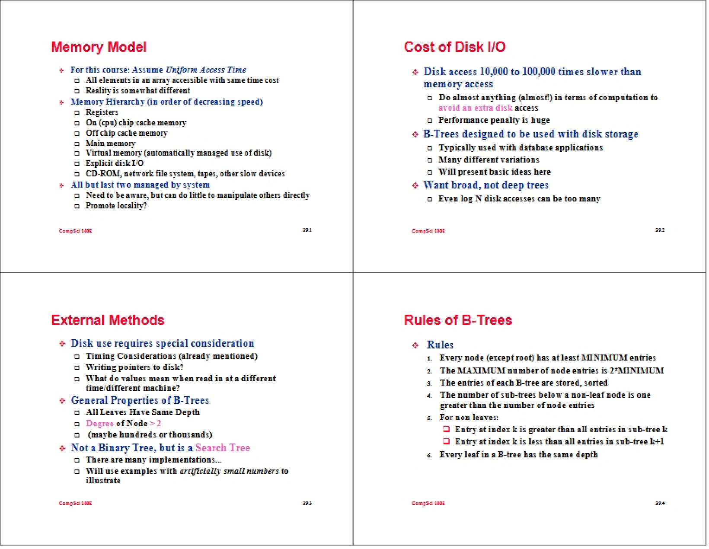
Task: Click 'All but last two managed by system'
Action: 140,185
